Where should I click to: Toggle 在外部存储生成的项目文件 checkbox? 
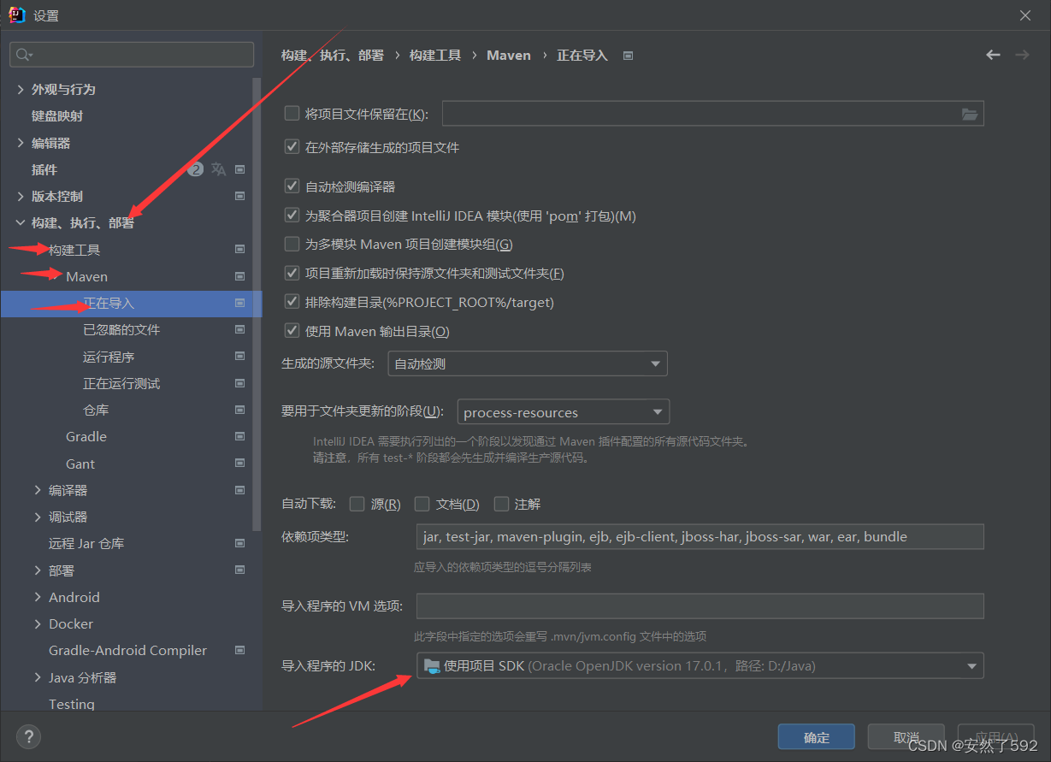click(x=292, y=147)
